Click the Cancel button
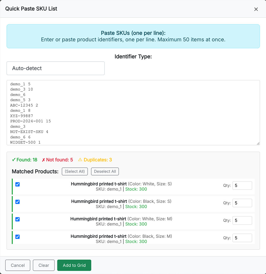 (x=18, y=265)
